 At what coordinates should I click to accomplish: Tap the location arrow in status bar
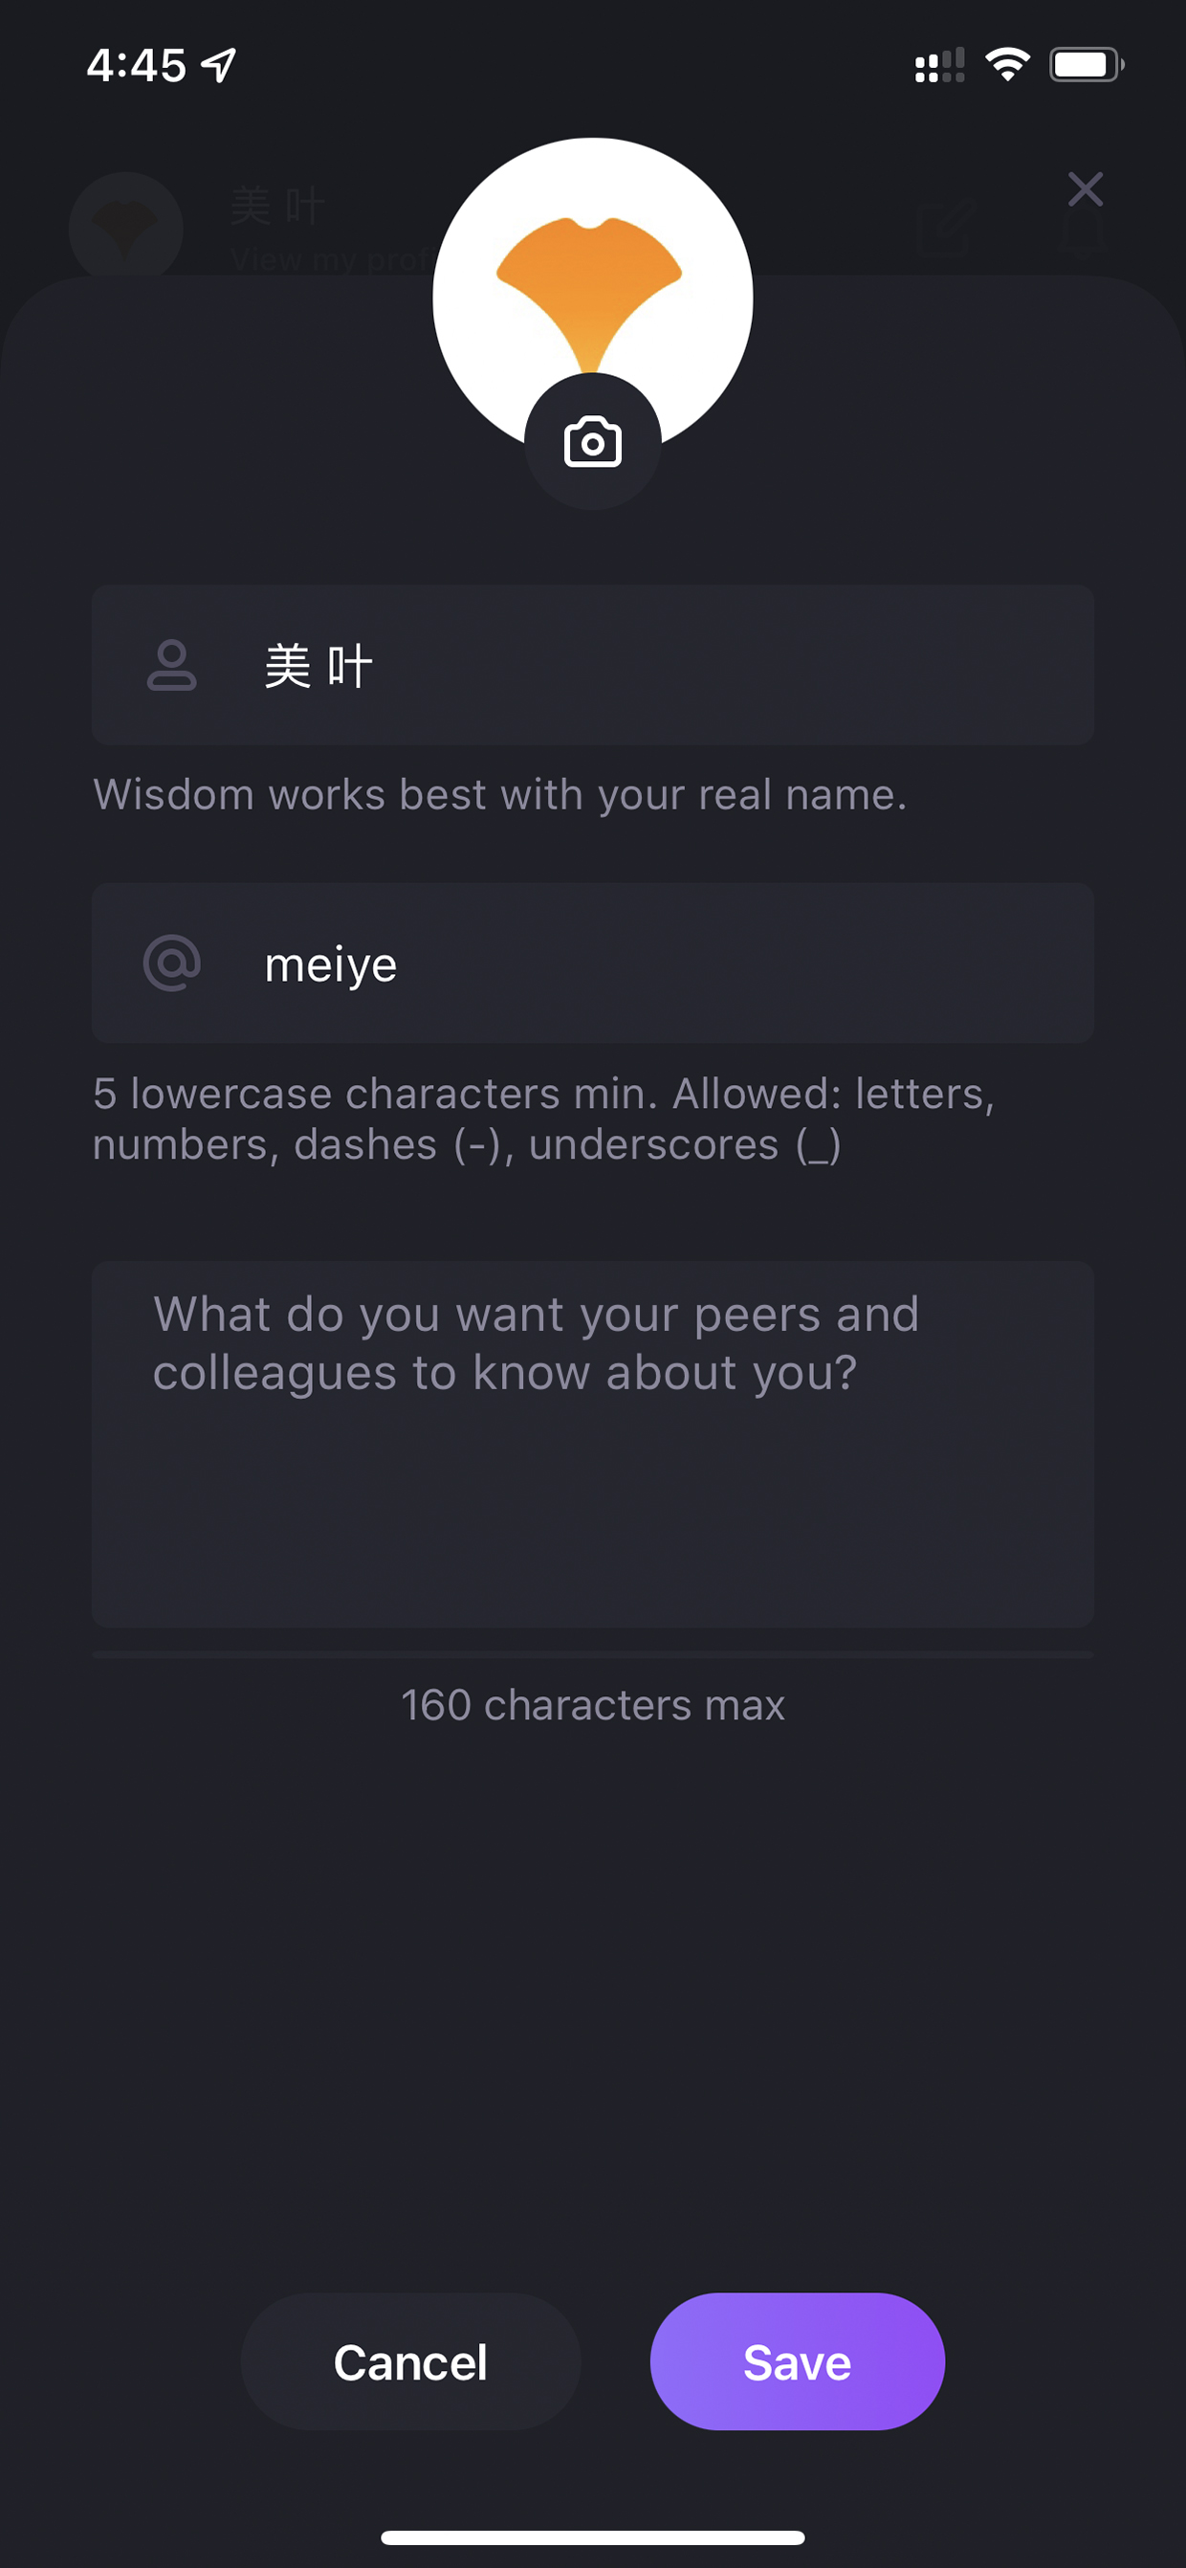(218, 66)
